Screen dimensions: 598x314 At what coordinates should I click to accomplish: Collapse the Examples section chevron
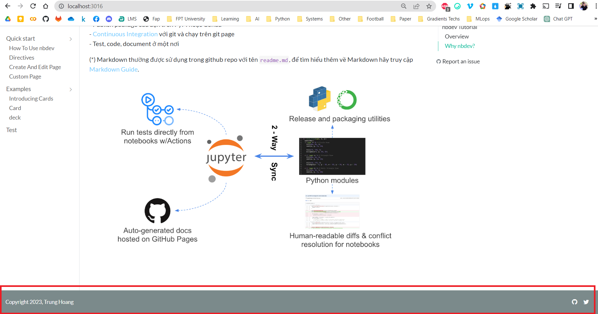71,89
